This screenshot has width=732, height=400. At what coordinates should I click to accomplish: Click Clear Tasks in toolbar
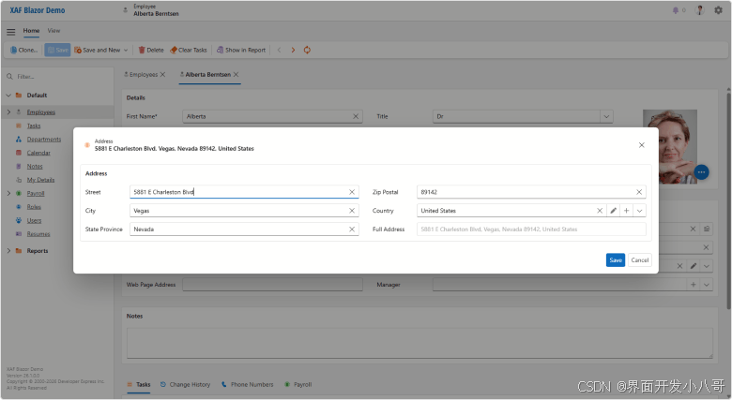click(189, 50)
